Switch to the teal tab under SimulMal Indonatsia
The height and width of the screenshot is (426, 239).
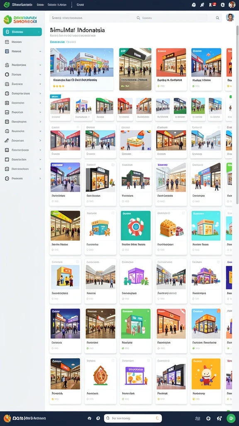[57, 42]
